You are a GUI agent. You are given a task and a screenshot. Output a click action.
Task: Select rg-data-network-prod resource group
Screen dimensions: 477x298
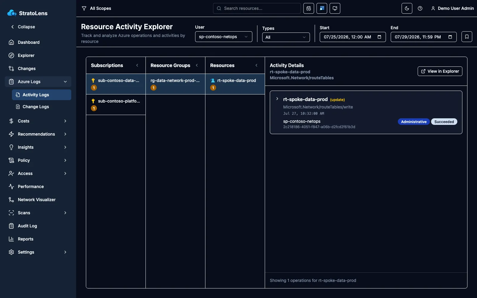pos(175,84)
